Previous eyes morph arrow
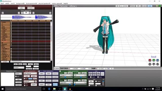This screenshot has width=162, height=91. coord(61,75)
